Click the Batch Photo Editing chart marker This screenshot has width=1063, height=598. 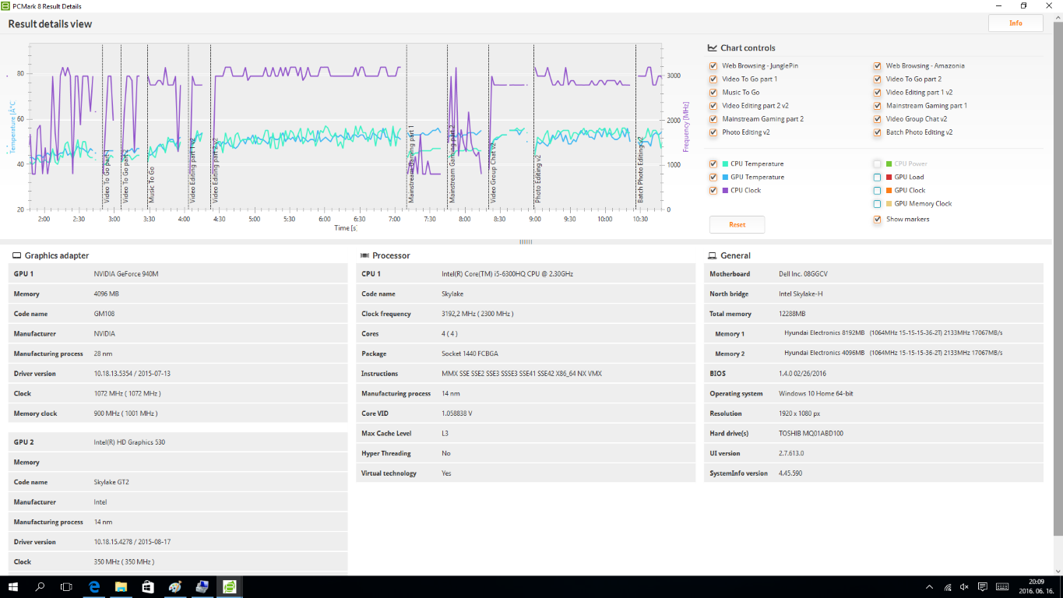click(x=640, y=170)
